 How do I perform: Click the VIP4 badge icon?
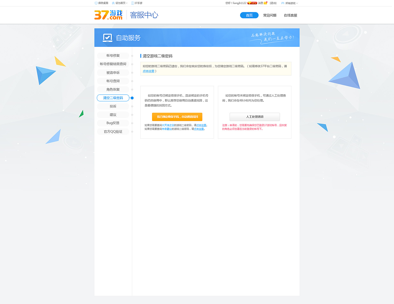[252, 3]
